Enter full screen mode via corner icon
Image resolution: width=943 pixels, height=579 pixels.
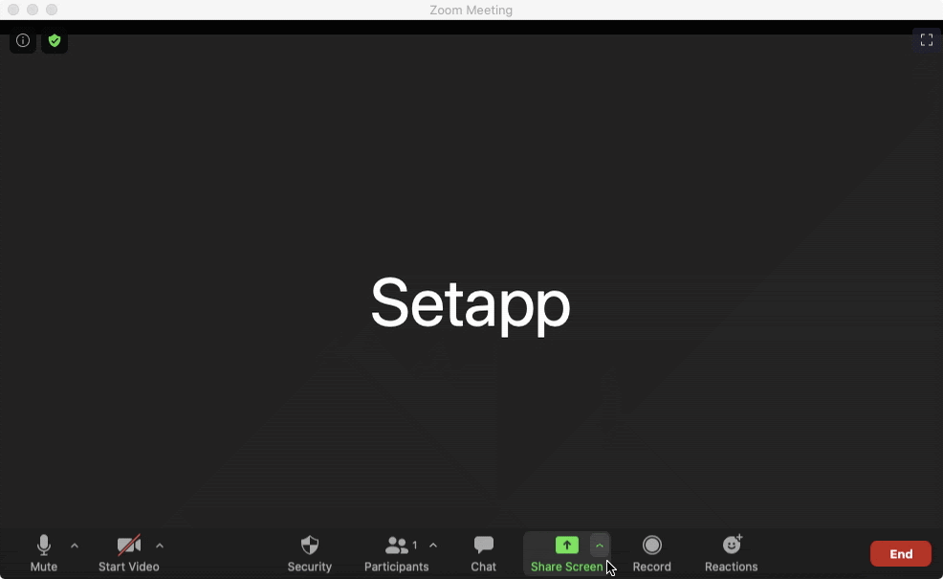coord(927,40)
